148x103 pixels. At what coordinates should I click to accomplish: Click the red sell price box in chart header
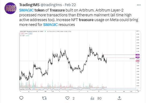click(22, 33)
